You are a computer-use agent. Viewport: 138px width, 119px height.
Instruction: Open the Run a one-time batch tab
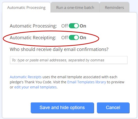[x=75, y=7]
